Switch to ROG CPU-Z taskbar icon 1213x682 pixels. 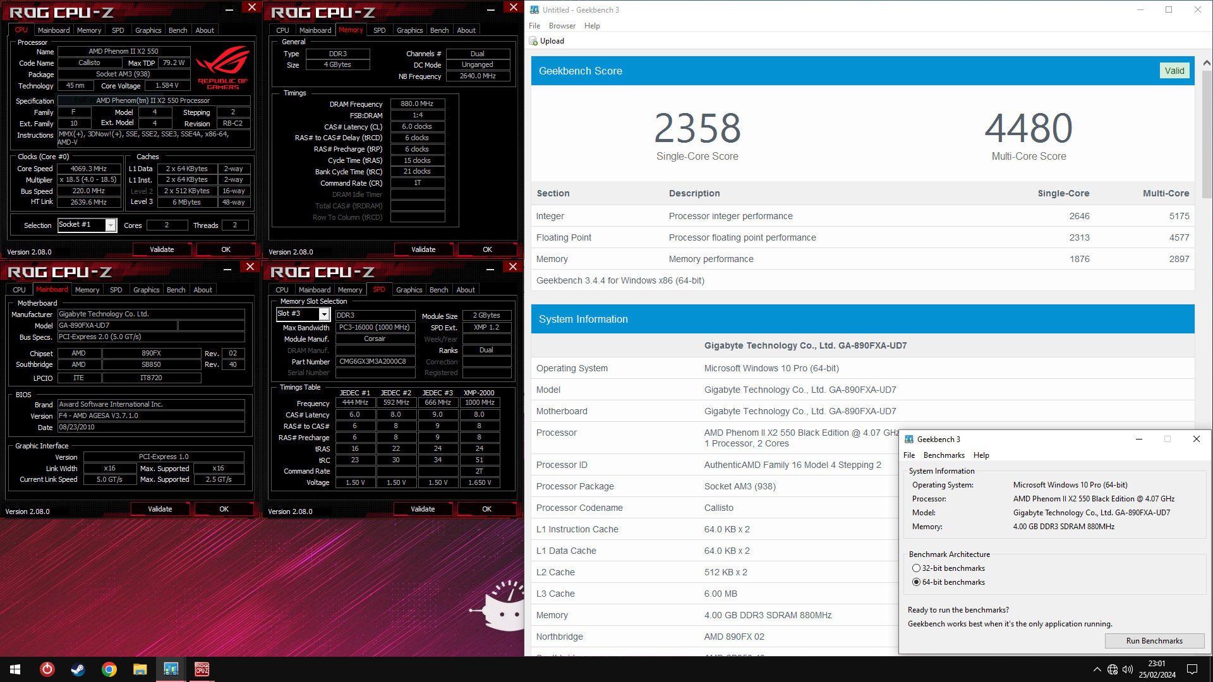[x=202, y=669]
